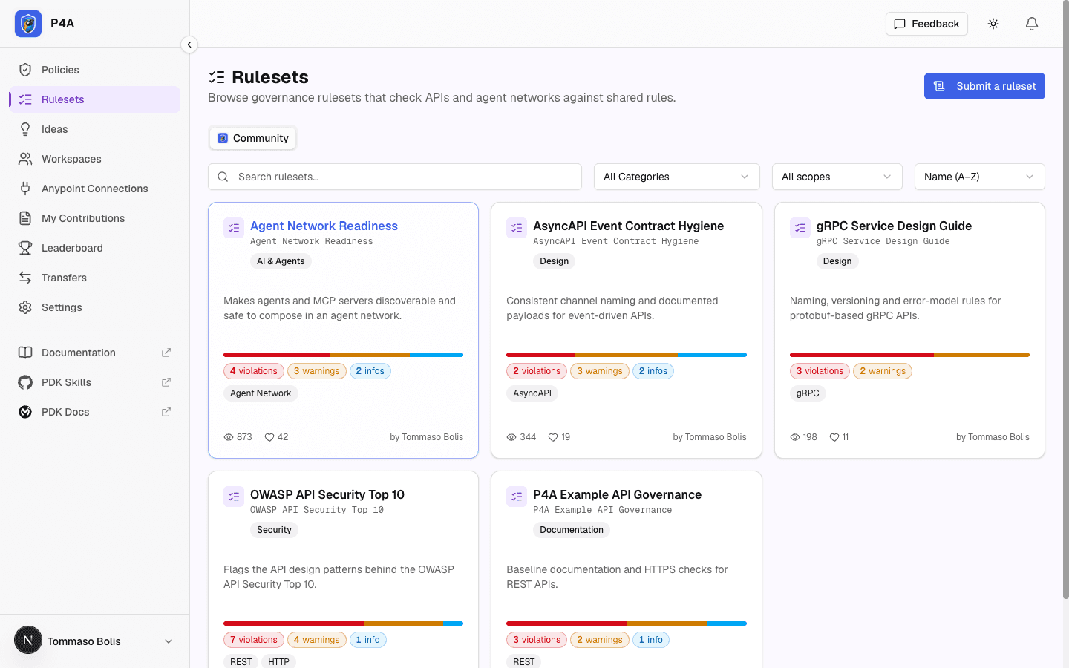Screen dimensions: 1069x668
Task: Collapse the sidebar with the chevron button
Action: coord(189,45)
